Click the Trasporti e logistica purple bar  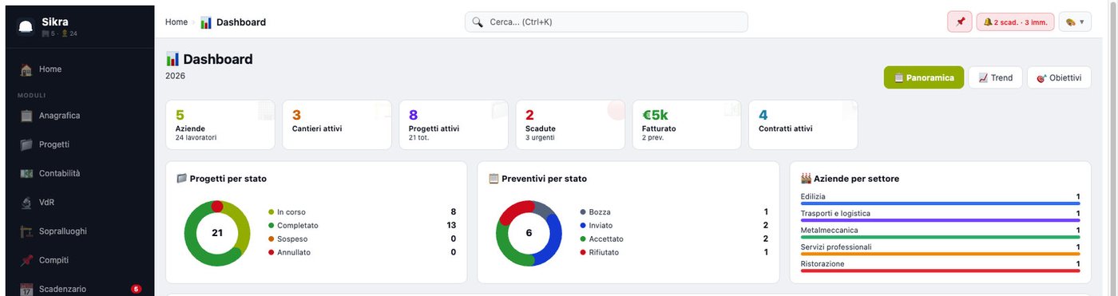tap(940, 220)
